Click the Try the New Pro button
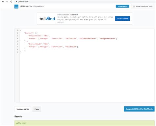 pyautogui.click(x=122, y=6)
